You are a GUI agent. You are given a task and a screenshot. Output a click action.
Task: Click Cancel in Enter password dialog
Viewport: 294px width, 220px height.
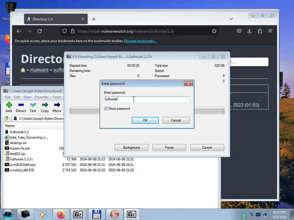[x=176, y=120]
